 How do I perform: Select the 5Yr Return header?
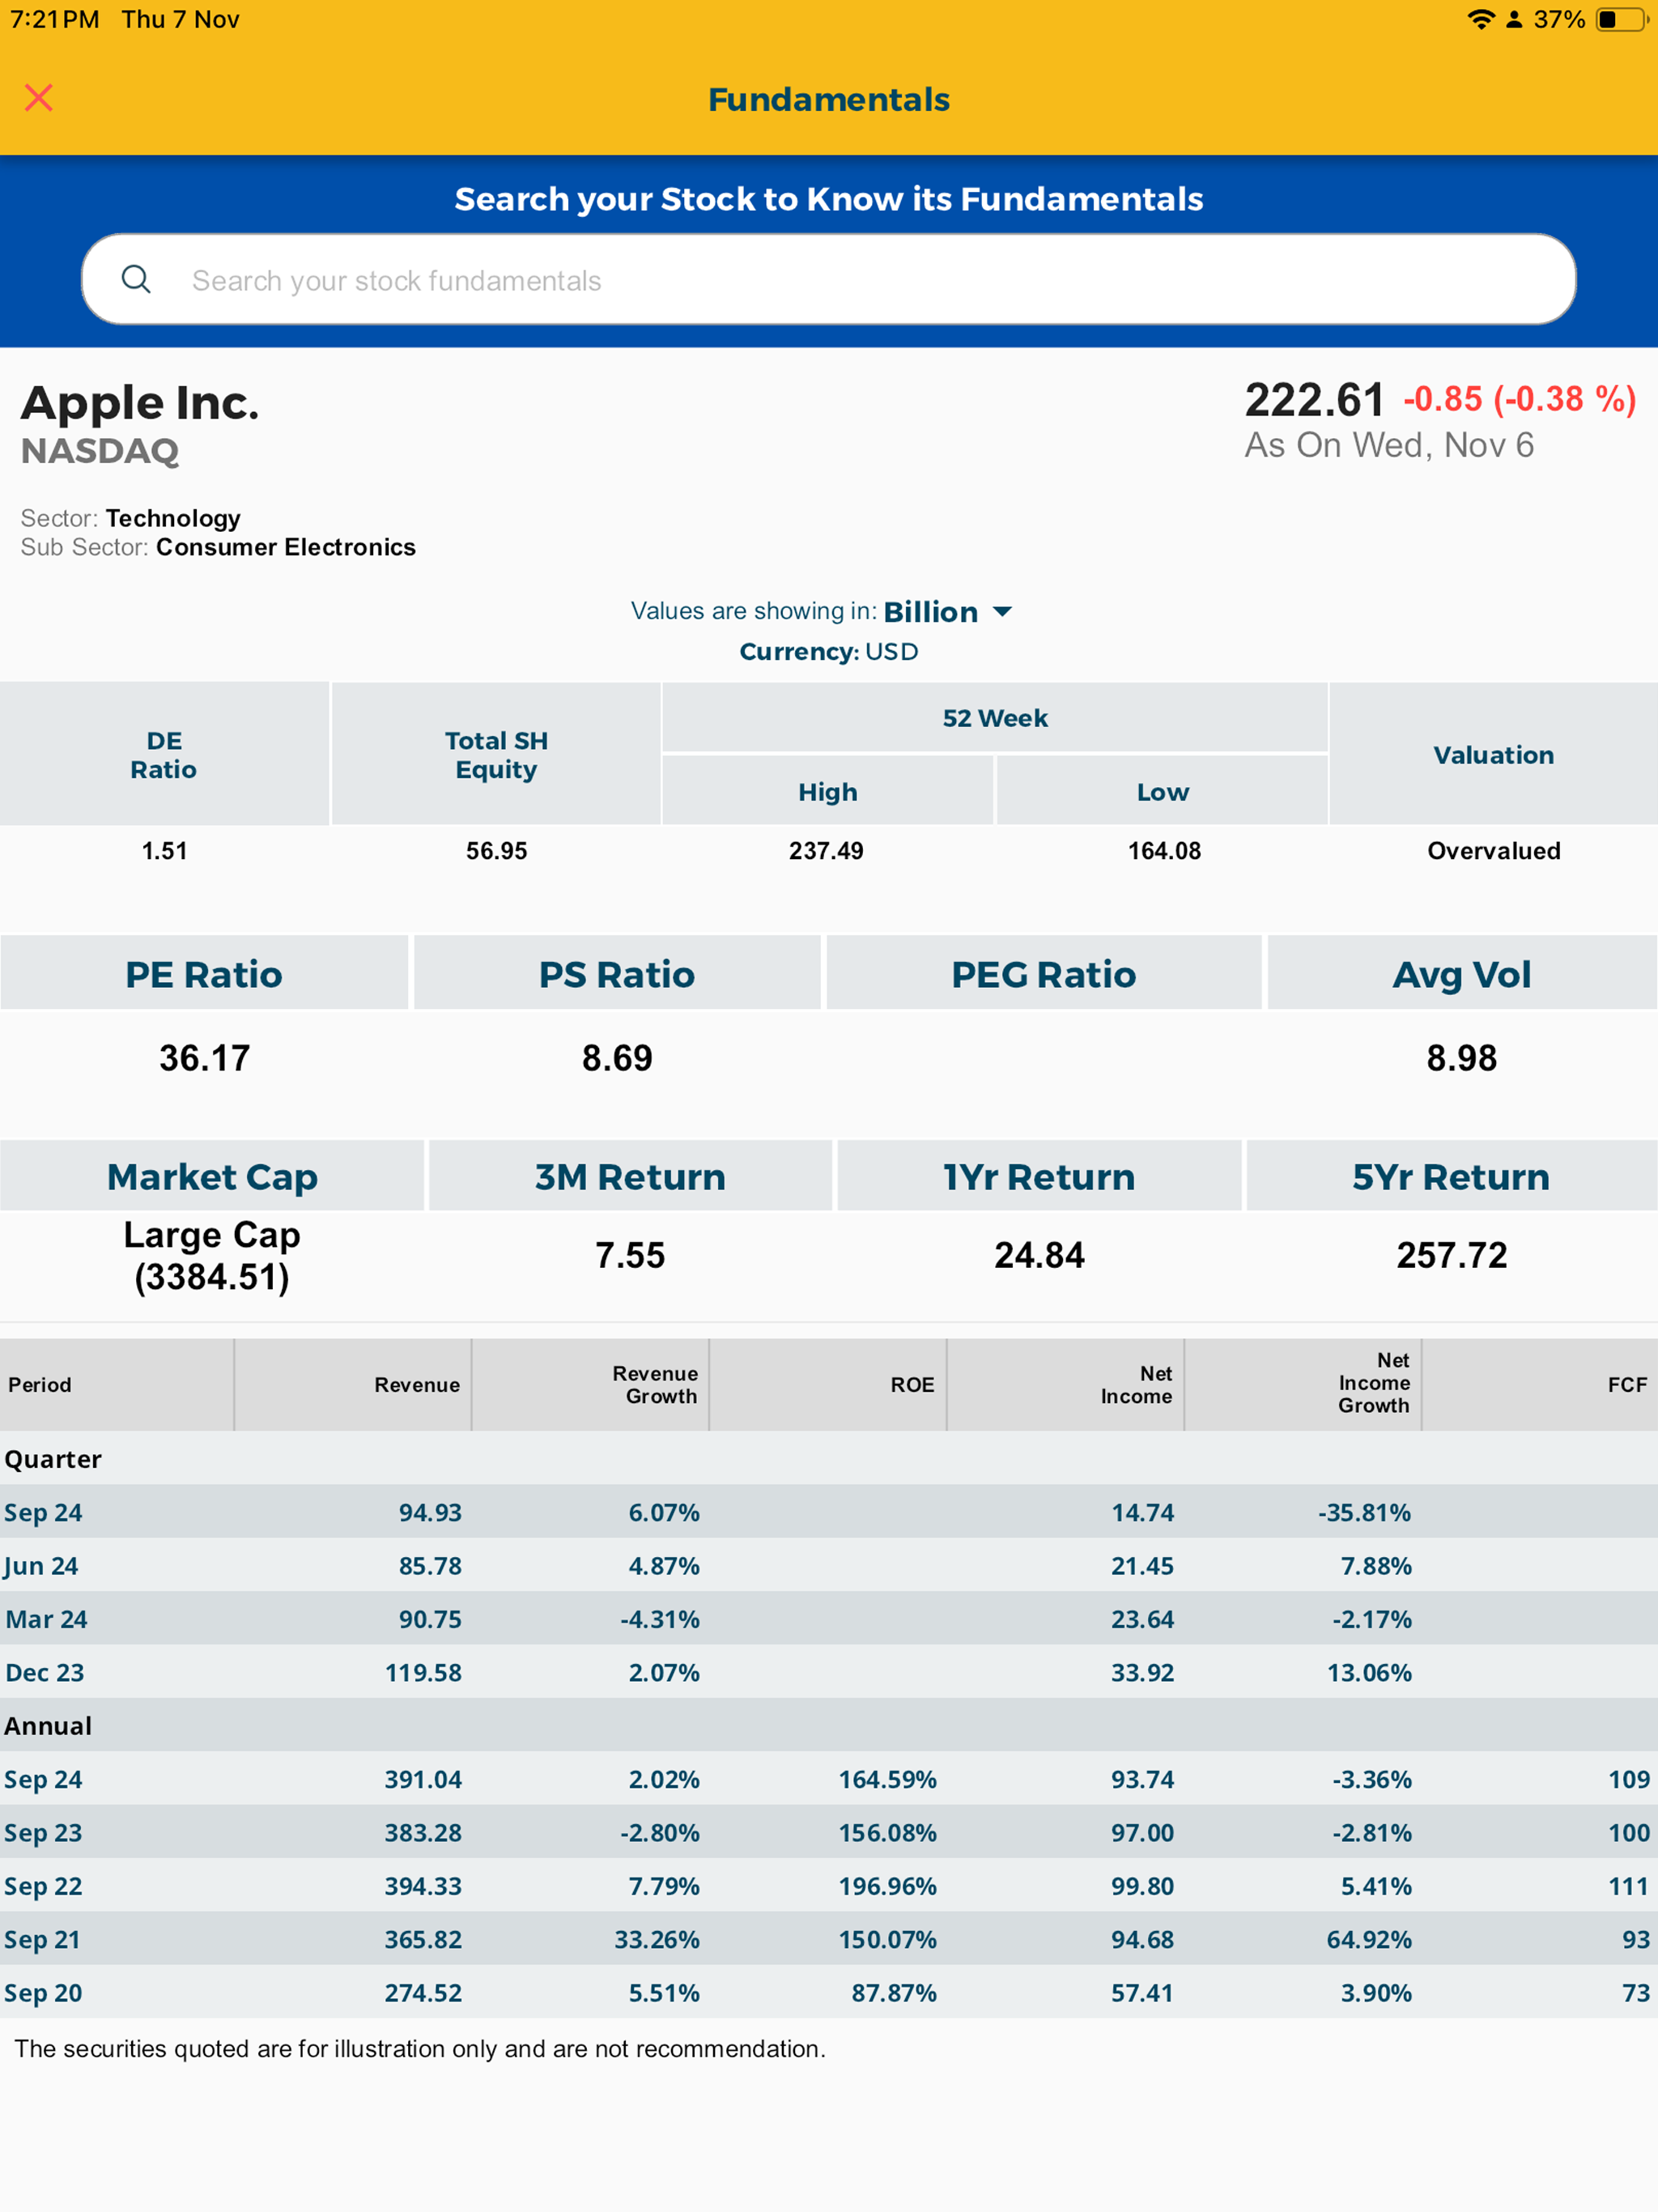click(1451, 1176)
